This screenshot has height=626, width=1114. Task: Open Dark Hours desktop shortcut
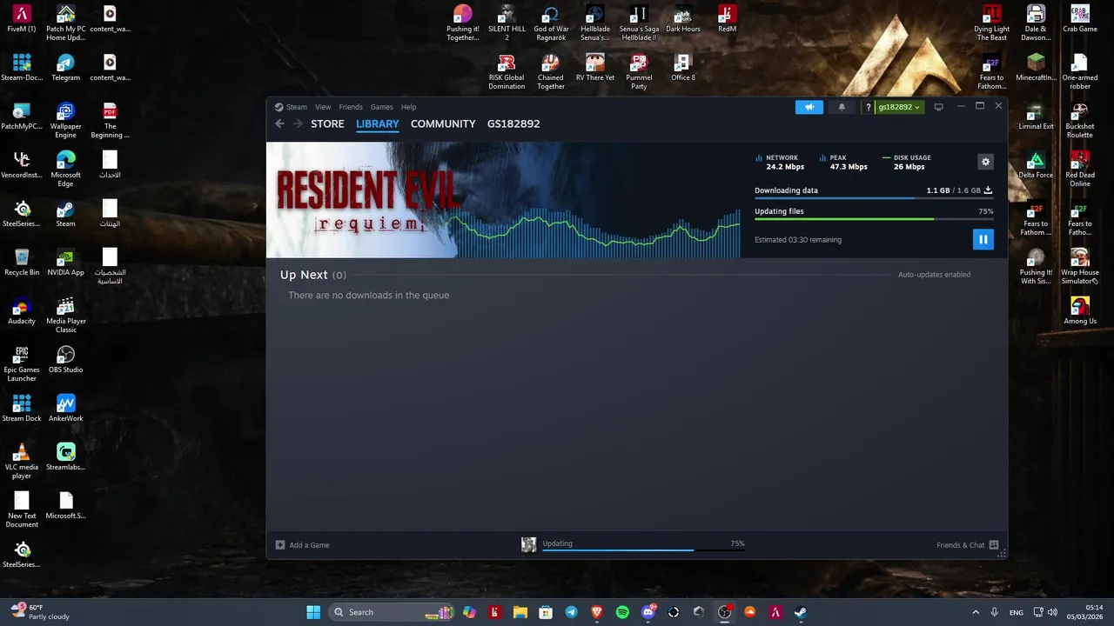(x=683, y=18)
